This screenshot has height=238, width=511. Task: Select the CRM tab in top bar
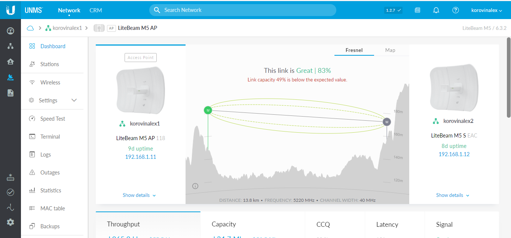pos(96,10)
